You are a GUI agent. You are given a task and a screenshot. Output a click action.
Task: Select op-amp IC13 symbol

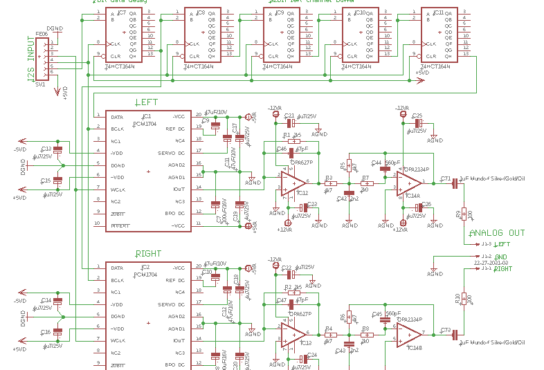293,335
